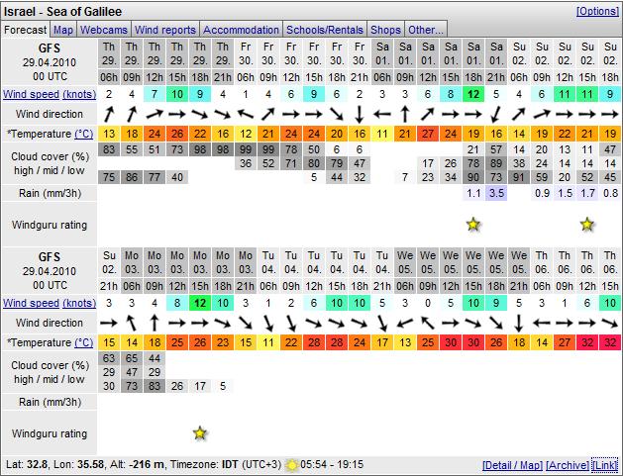623x476 pixels.
Task: Click the Timezone IDT (UTC+3) text
Action: [226, 464]
